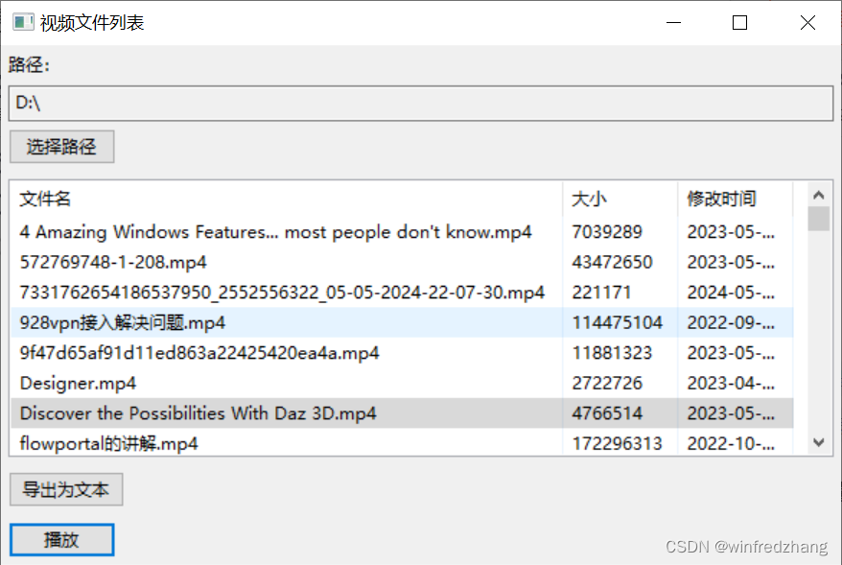Viewport: 842px width, 565px height.
Task: Maximize the 视频文件列表 window
Action: [739, 23]
